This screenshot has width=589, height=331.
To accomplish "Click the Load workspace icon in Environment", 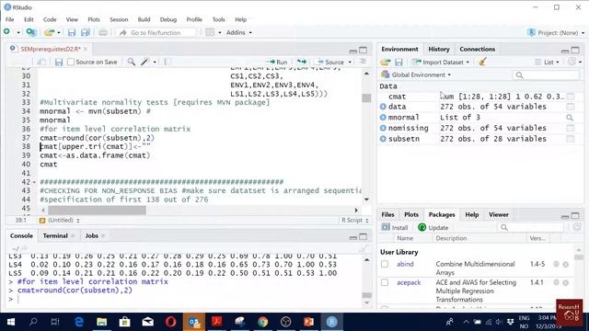I will click(x=385, y=62).
